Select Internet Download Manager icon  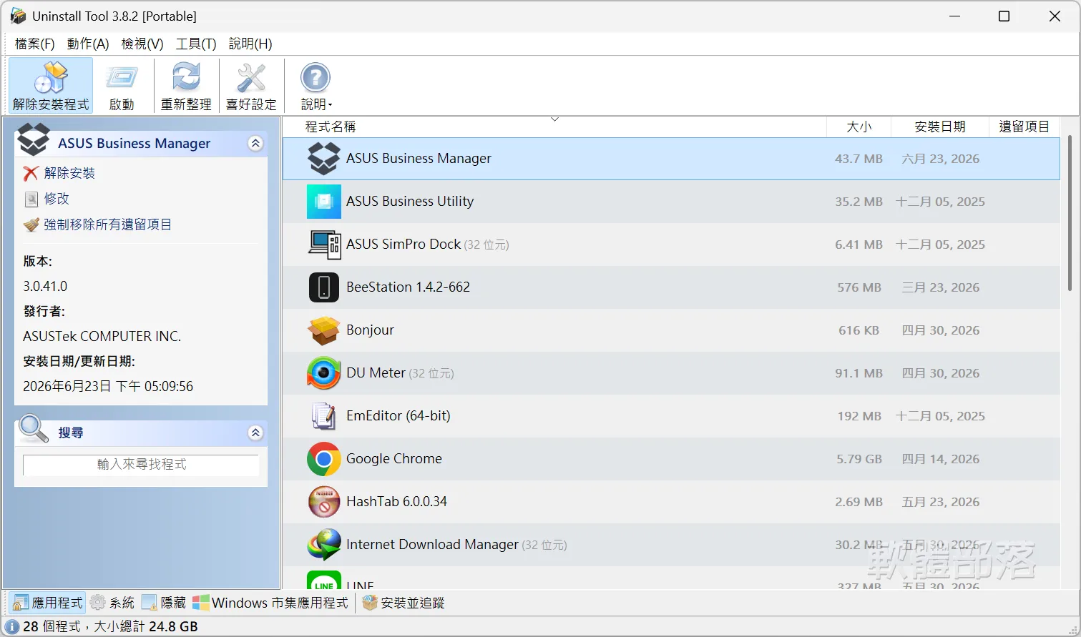(x=324, y=545)
